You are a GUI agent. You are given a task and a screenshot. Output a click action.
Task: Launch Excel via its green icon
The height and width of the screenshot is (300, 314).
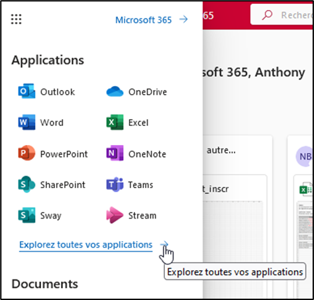tap(115, 122)
